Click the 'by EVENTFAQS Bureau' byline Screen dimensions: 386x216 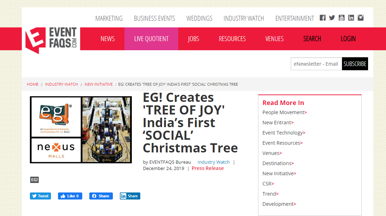coord(167,162)
